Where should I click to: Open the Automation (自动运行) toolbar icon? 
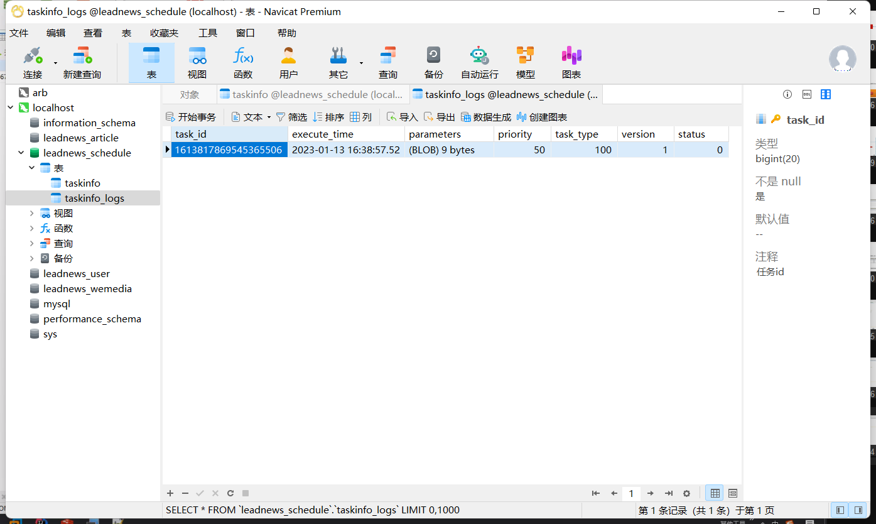click(480, 63)
